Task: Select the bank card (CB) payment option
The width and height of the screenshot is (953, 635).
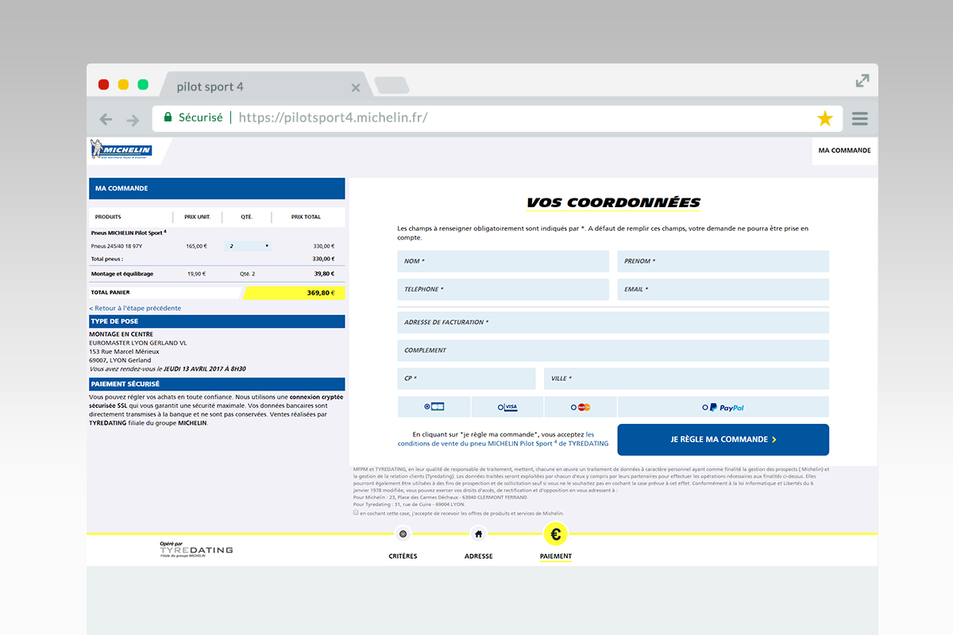Action: [434, 407]
